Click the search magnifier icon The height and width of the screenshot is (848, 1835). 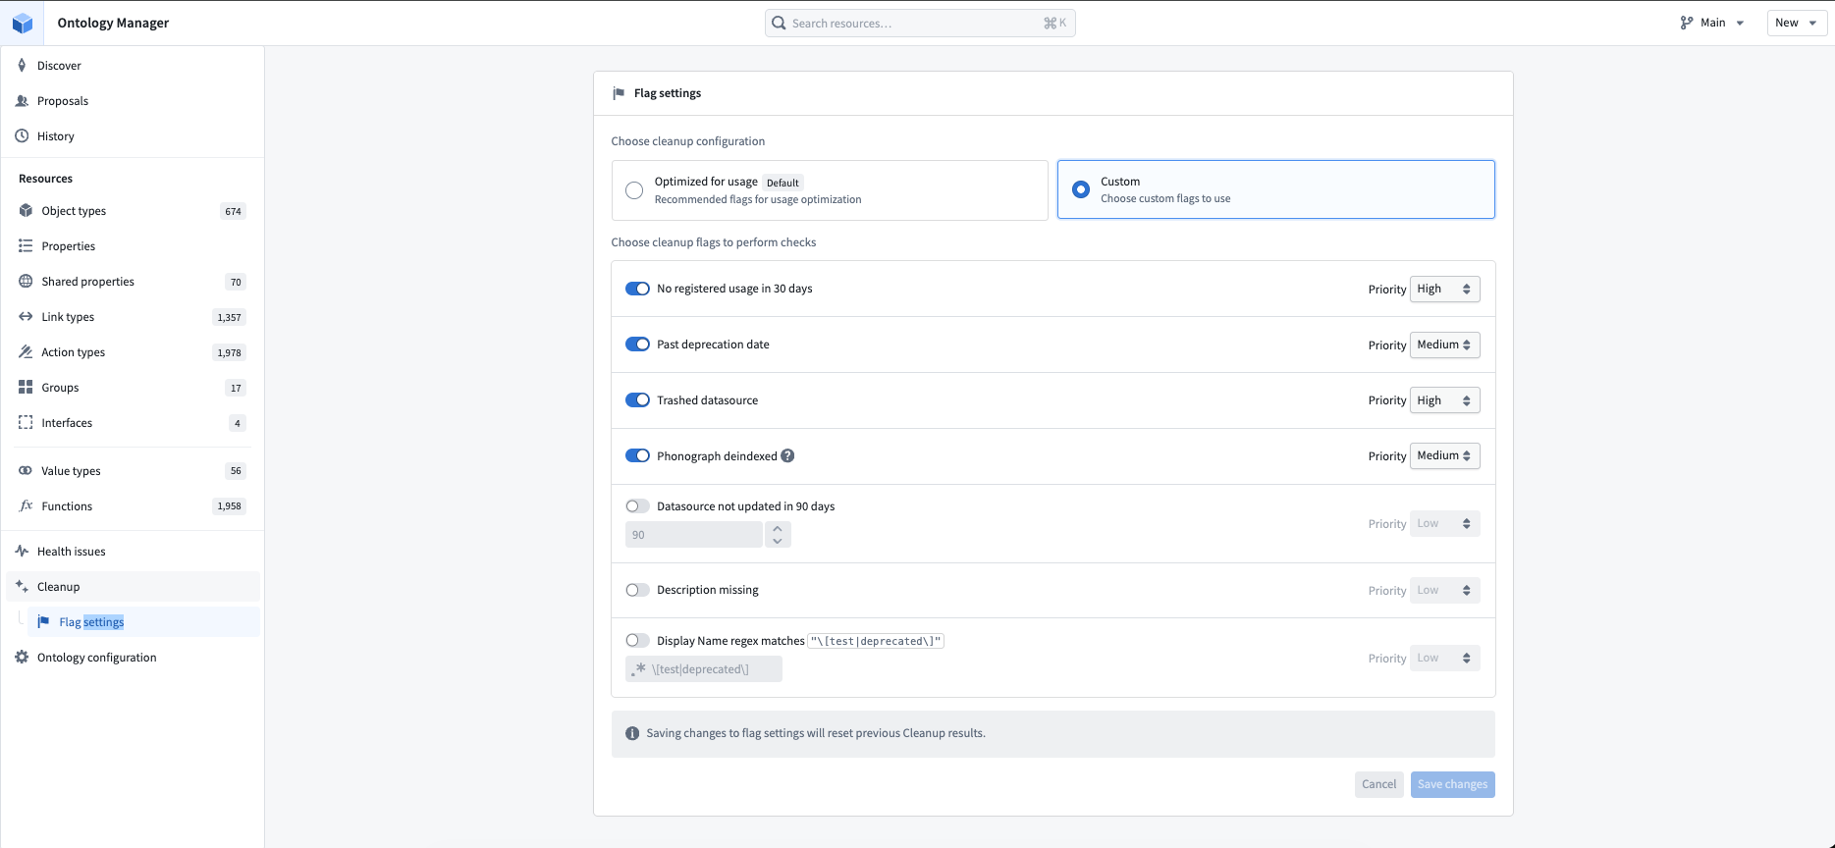pos(779,24)
